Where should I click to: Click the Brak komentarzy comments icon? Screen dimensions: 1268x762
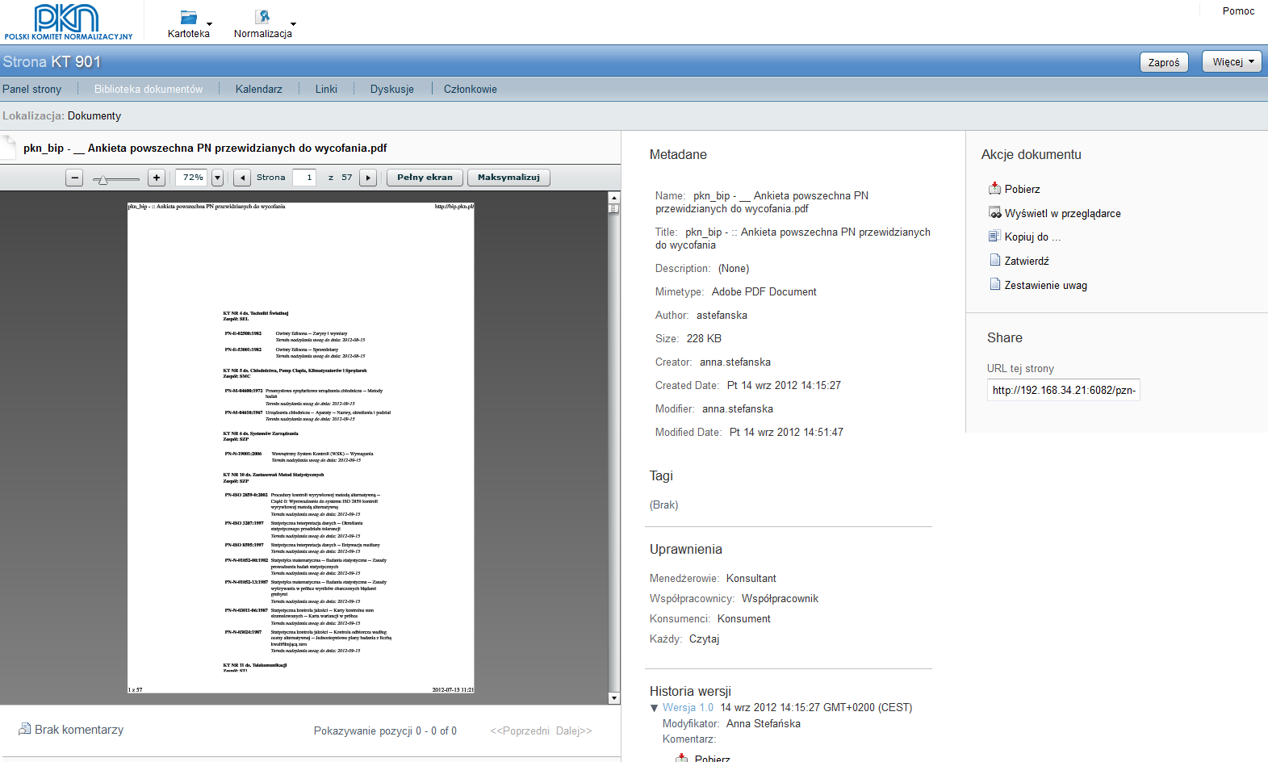coord(25,729)
